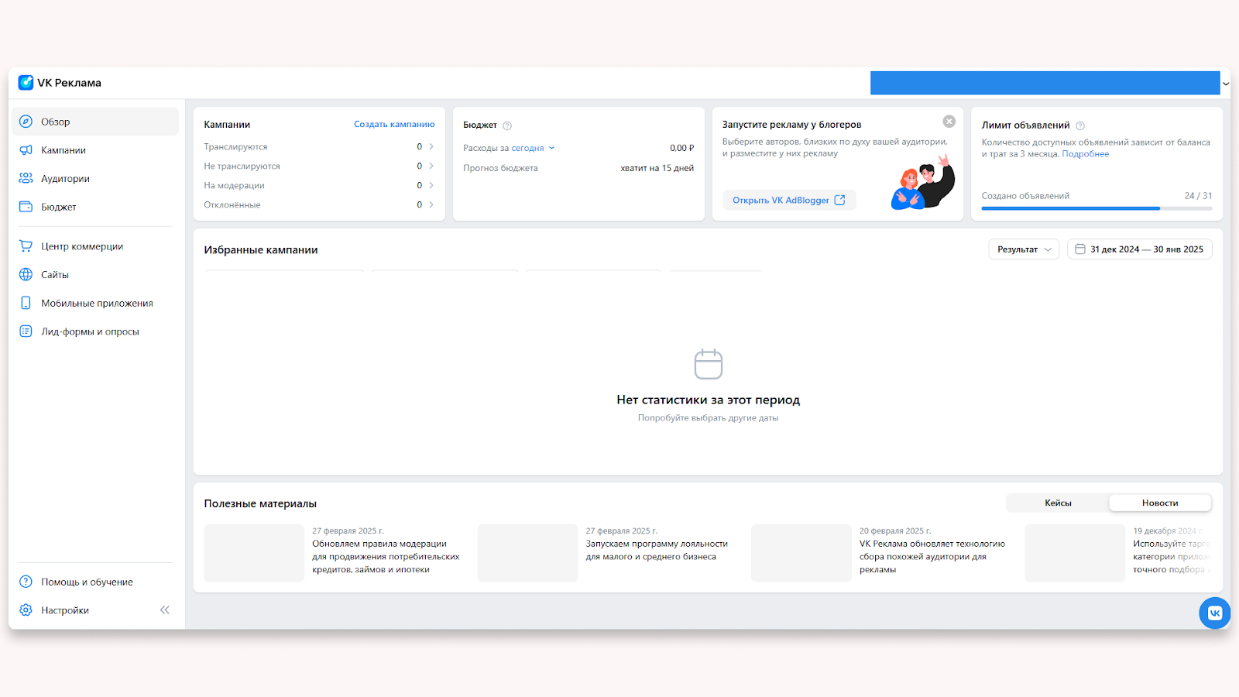
Task: Click Создать кампанию link
Action: [394, 124]
